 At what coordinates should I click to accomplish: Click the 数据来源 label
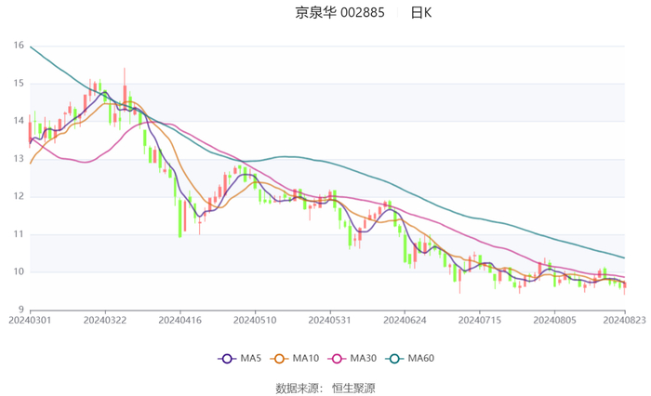[x=298, y=389]
